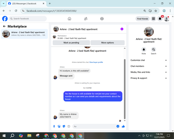Click the voice clip microphone icon
This screenshot has width=174, height=139.
54,126
